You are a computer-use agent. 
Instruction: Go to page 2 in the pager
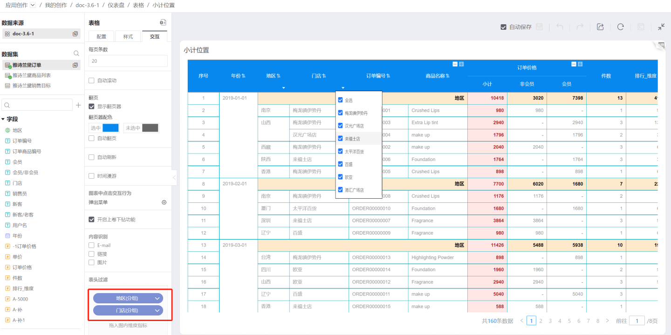(x=541, y=321)
